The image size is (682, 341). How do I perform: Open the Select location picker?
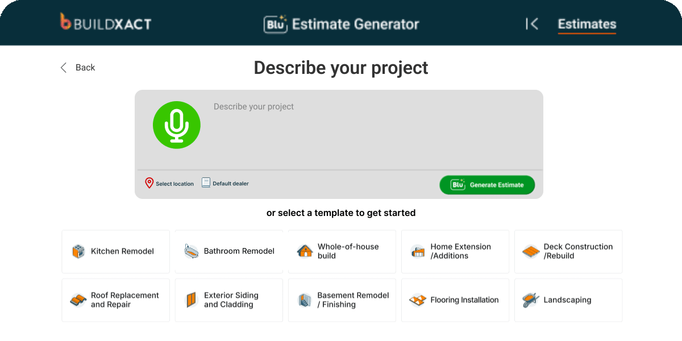tap(174, 184)
